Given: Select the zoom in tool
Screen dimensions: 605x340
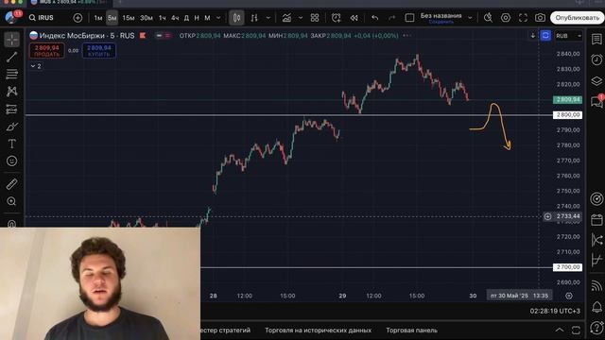Looking at the screenshot, I should (x=12, y=201).
